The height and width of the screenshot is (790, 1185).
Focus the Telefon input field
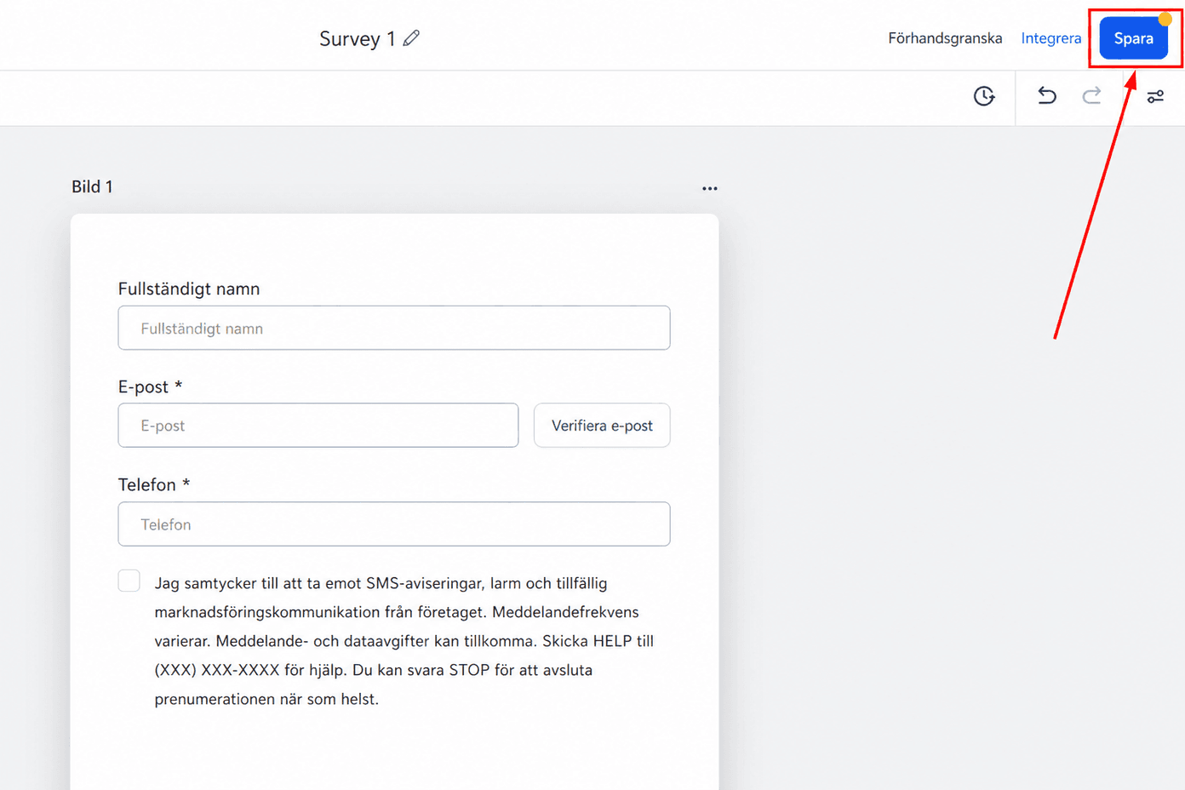pos(394,524)
